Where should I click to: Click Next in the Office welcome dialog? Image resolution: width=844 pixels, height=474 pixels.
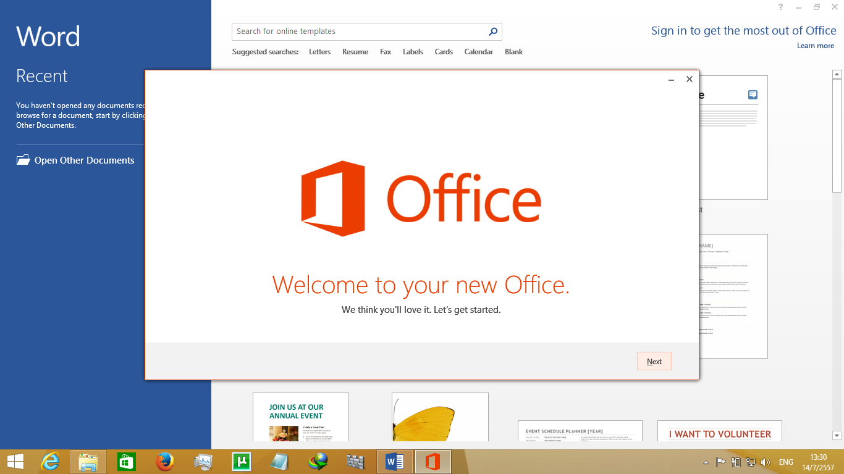[654, 362]
